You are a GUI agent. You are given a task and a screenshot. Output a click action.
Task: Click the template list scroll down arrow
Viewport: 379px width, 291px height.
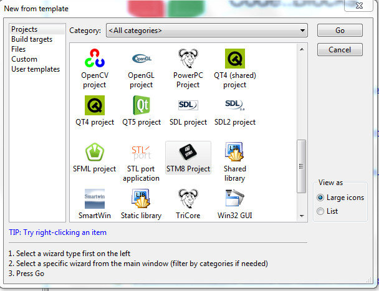302,216
